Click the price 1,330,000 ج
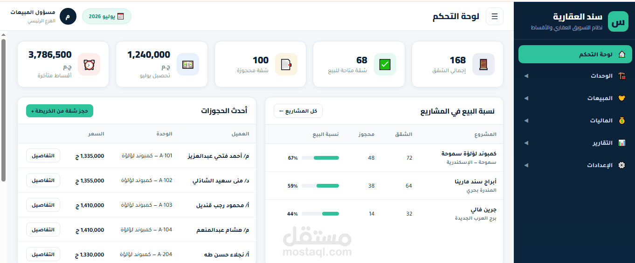The height and width of the screenshot is (263, 635). click(90, 255)
